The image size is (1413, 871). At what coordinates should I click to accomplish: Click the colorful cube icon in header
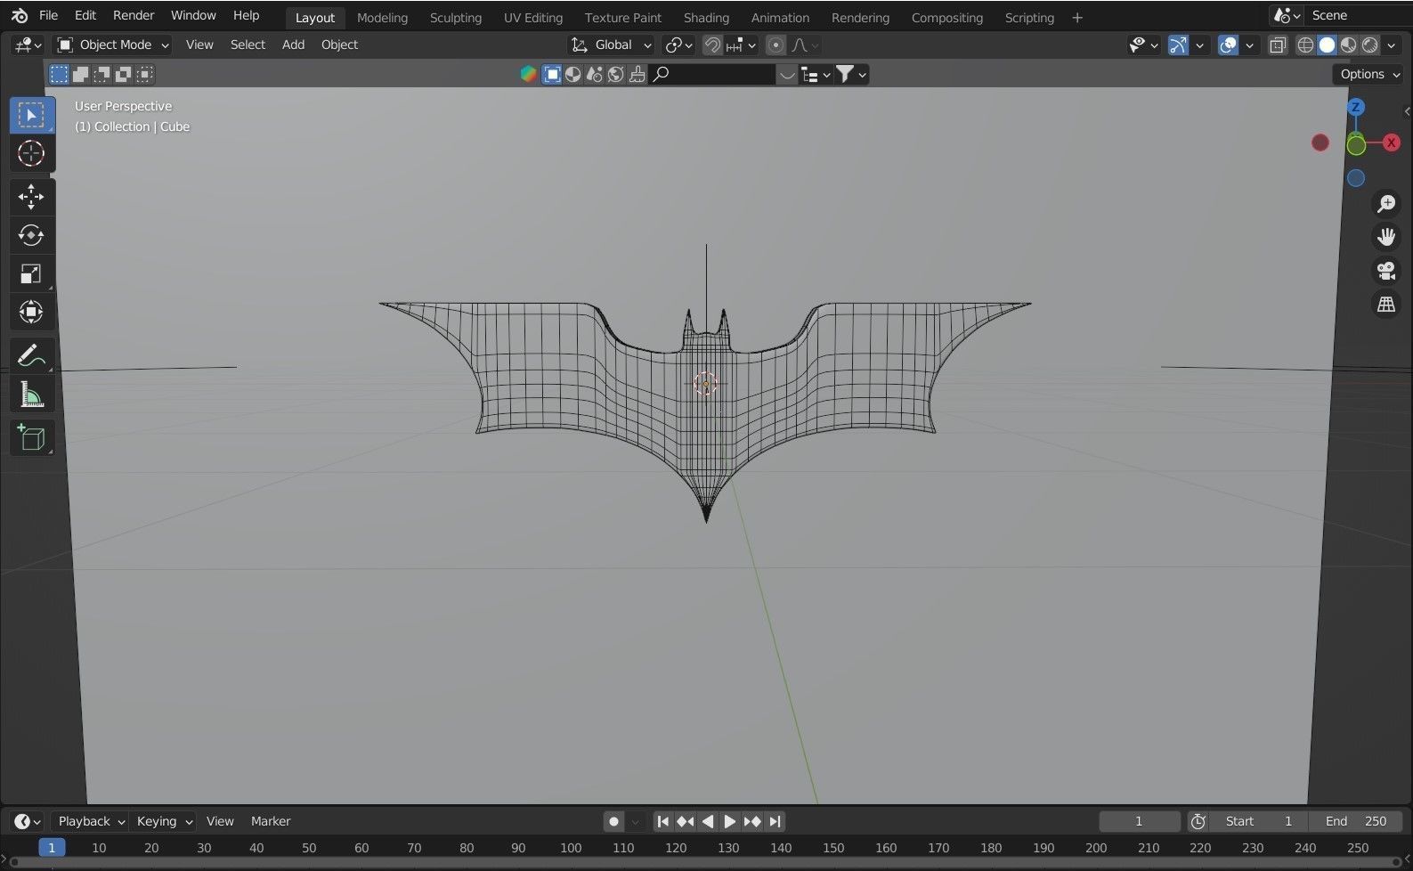[x=529, y=74]
